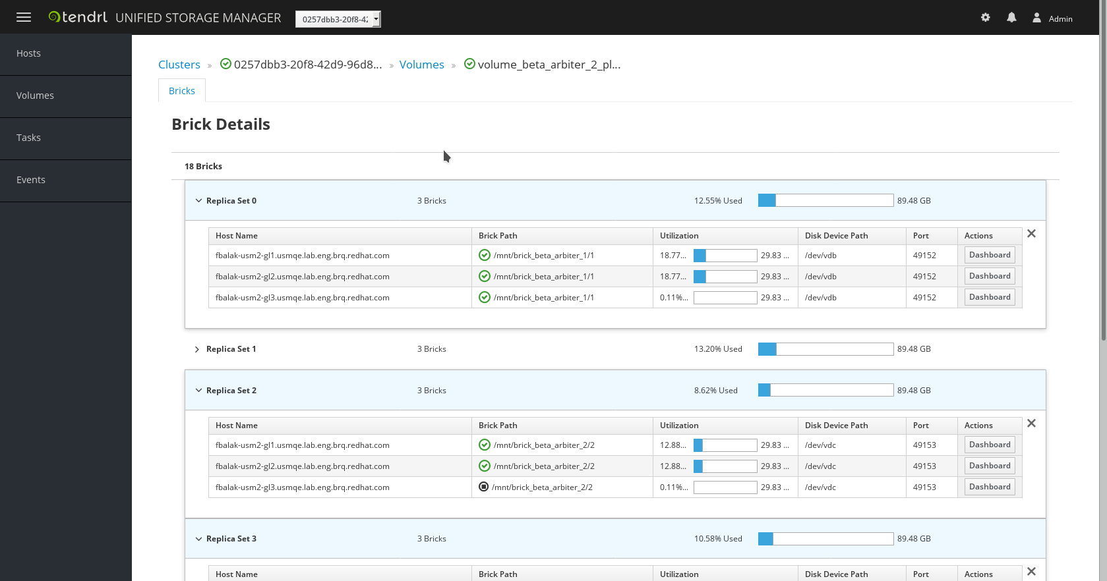Expand Replica Set 1
The image size is (1107, 581).
pos(196,349)
